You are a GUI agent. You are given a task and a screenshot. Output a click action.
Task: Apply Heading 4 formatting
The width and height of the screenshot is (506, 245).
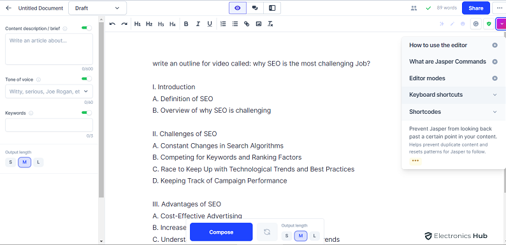point(172,24)
